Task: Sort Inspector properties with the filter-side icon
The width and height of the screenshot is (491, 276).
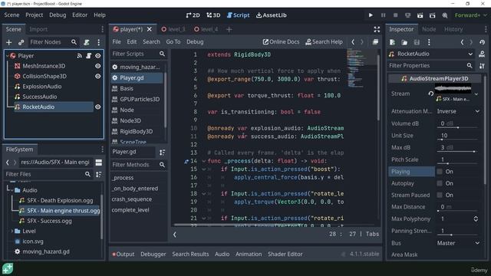Action: coord(482,66)
